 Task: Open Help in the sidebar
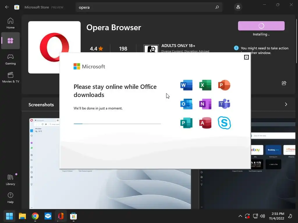pos(10,198)
